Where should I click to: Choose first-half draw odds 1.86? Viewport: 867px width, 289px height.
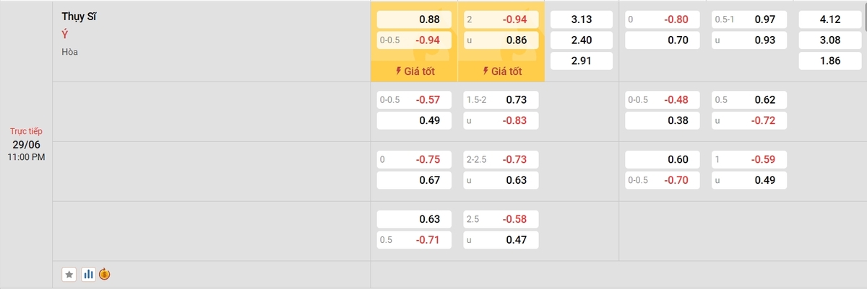coord(829,61)
